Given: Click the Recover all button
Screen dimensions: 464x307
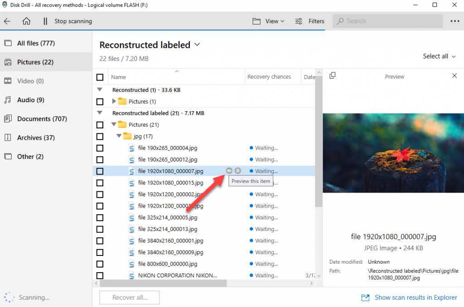Looking at the screenshot, I should click(129, 298).
